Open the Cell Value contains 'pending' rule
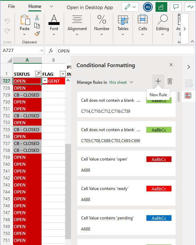The width and height of the screenshot is (196, 245). pyautogui.click(x=126, y=222)
